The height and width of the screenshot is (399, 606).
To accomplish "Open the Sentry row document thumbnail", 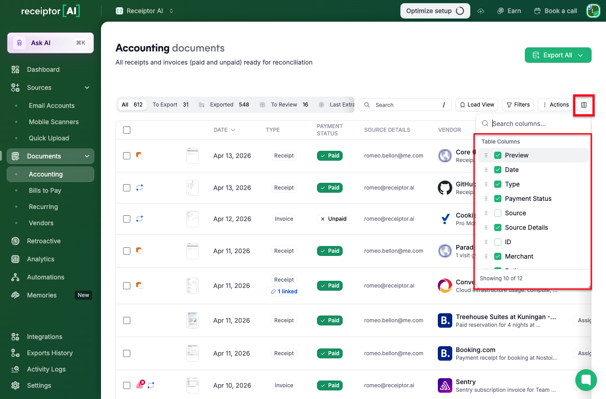I will point(193,385).
